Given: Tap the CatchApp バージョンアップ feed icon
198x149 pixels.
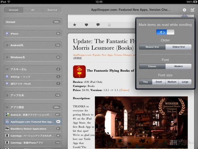Looking at the screenshot, I should (x=7, y=135).
